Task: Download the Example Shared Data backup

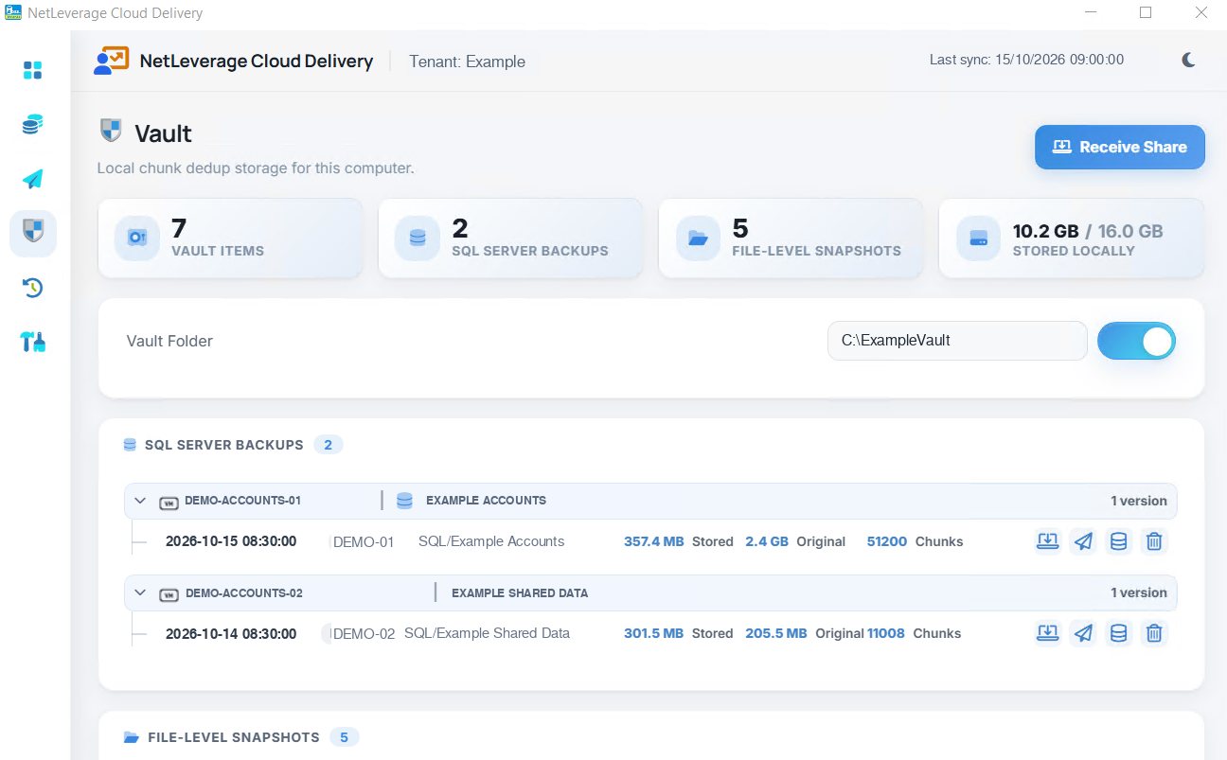Action: click(1048, 633)
